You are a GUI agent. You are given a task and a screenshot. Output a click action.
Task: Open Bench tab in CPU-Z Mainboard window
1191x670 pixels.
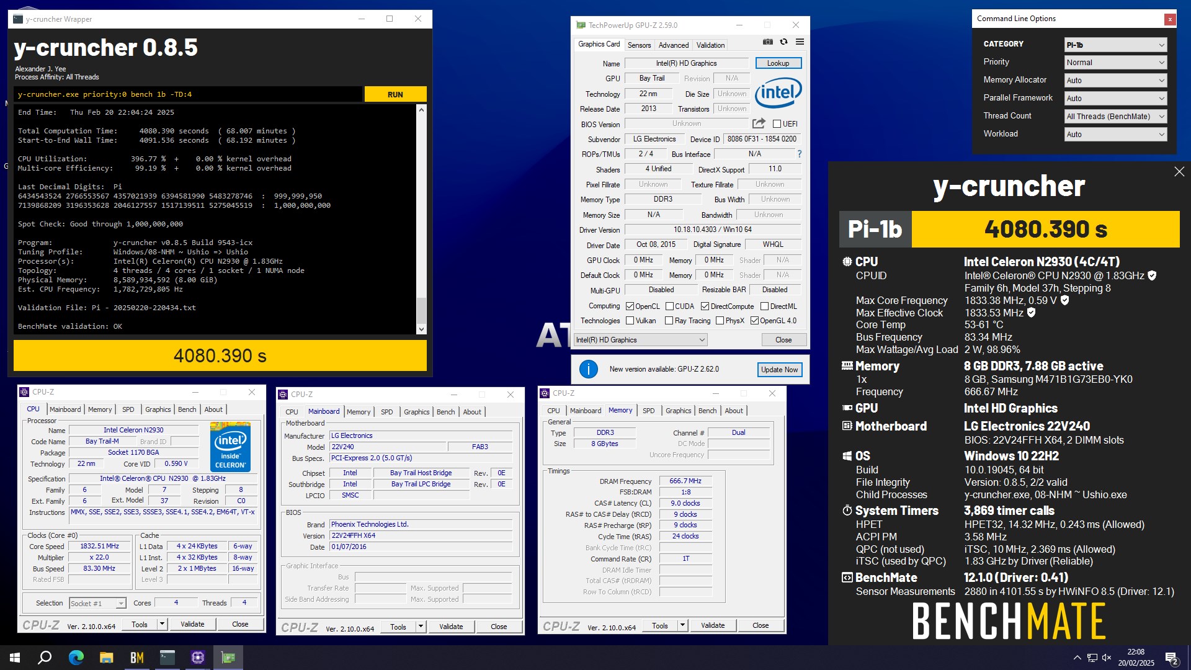[445, 412]
